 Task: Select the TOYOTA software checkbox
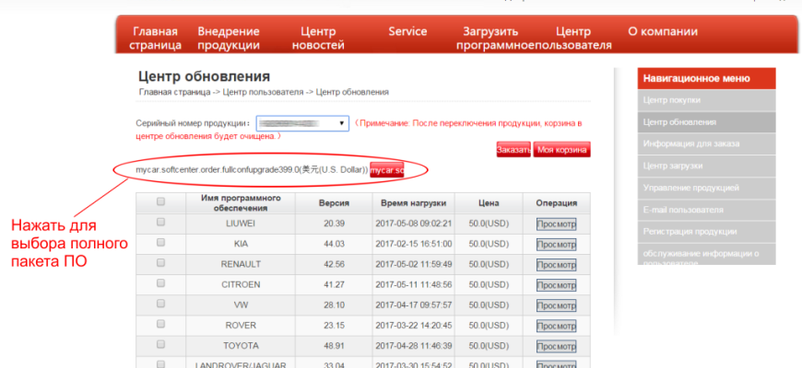[161, 344]
